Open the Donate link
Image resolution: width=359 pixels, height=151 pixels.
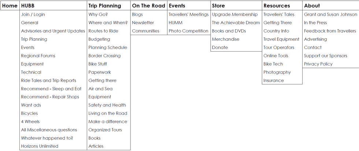(220, 48)
